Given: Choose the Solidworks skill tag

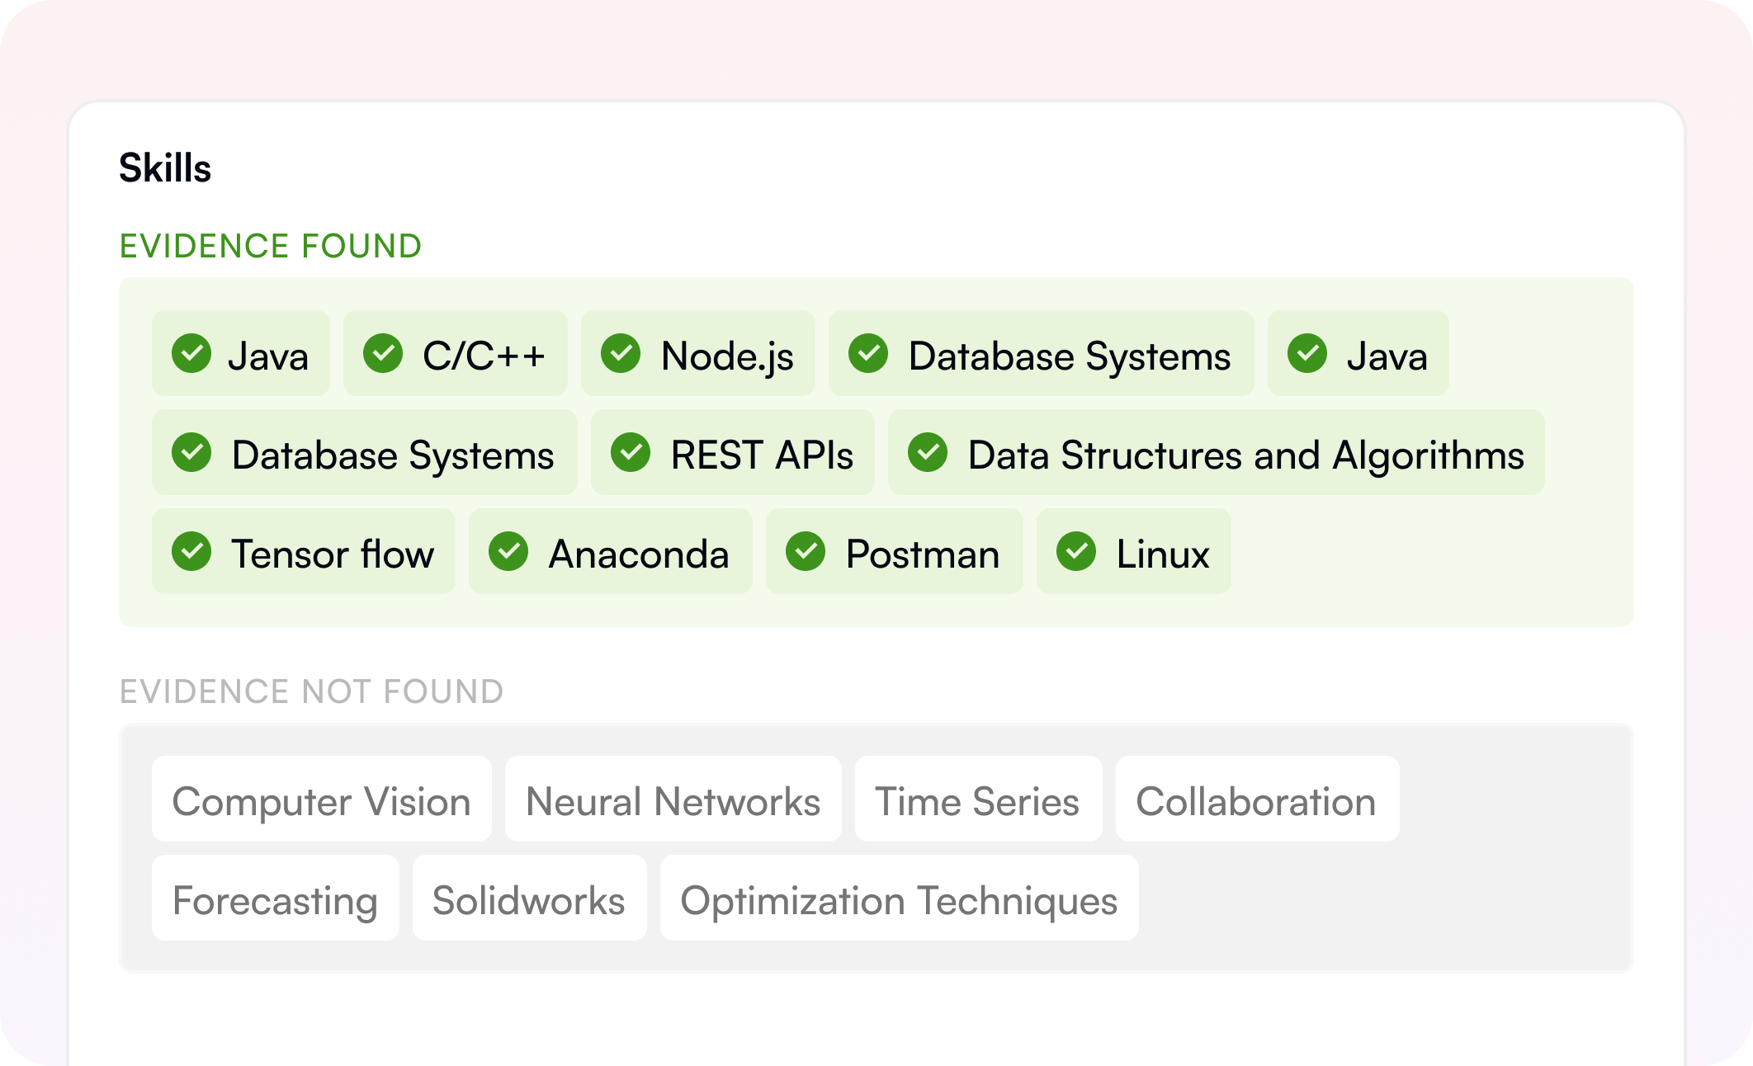Looking at the screenshot, I should 529,899.
